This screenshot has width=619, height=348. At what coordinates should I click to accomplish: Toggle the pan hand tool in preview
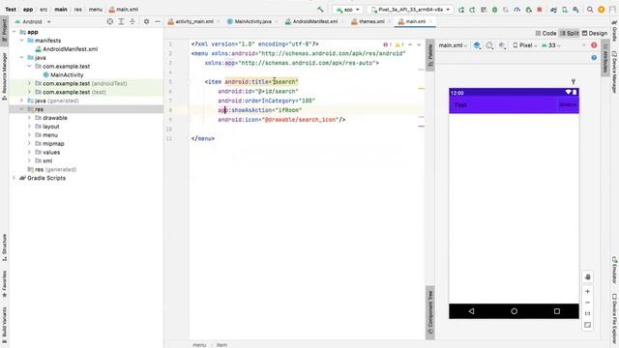click(x=587, y=277)
